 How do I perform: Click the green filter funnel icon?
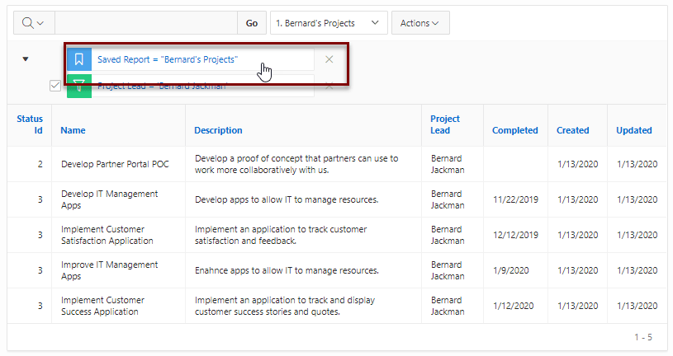click(79, 86)
